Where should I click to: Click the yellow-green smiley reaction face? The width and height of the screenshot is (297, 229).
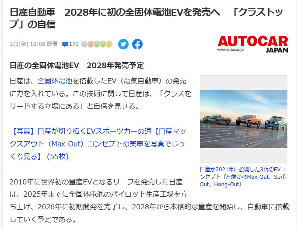103,44
